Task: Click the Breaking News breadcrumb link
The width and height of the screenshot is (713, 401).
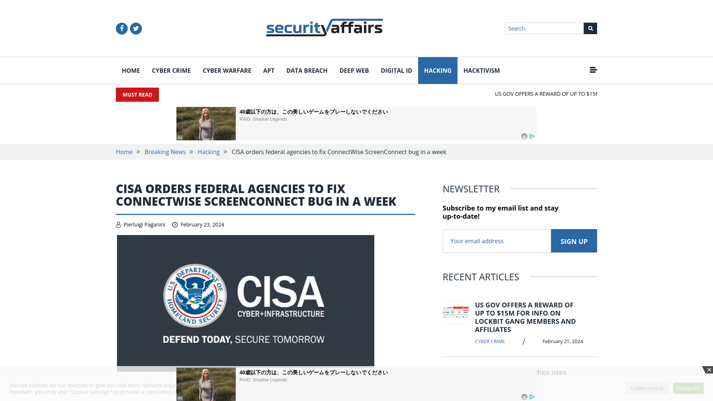Action: 165,152
